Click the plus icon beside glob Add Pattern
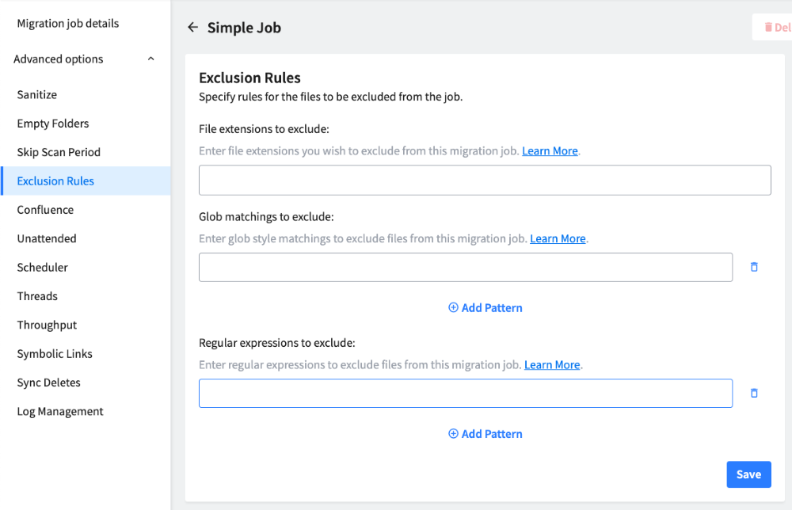 click(x=454, y=307)
